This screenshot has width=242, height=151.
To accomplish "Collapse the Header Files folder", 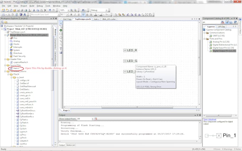I will click(3, 59).
